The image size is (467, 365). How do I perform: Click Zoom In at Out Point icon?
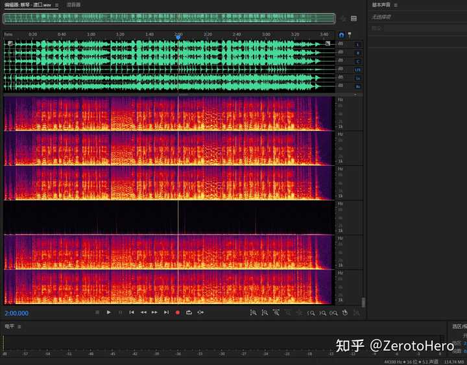[322, 313]
